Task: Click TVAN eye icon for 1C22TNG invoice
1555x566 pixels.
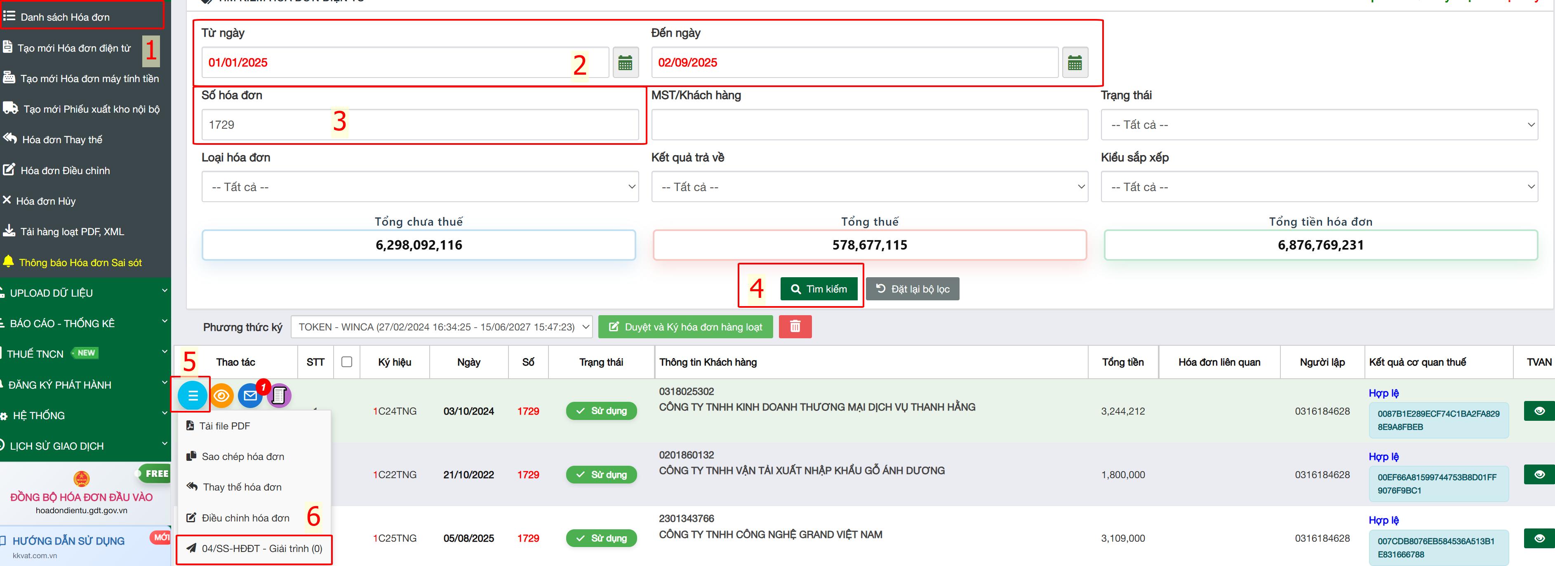Action: [x=1539, y=474]
